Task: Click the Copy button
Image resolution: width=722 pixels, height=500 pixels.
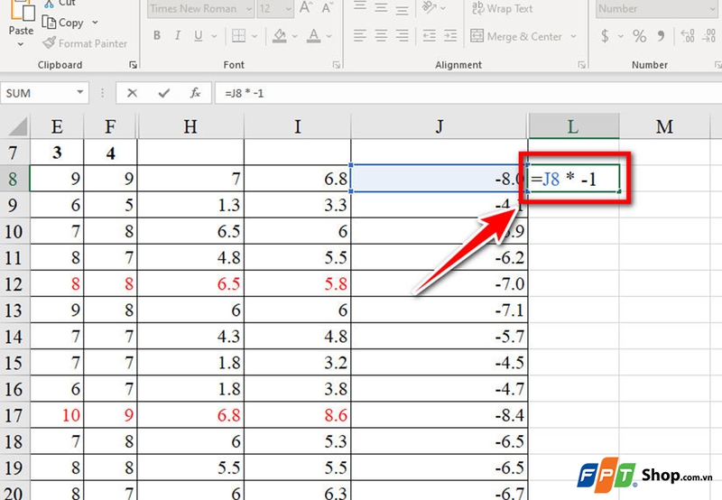Action: 63,23
